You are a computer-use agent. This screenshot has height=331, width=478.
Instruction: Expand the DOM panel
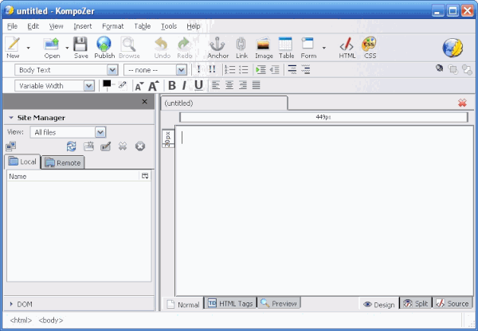click(11, 304)
